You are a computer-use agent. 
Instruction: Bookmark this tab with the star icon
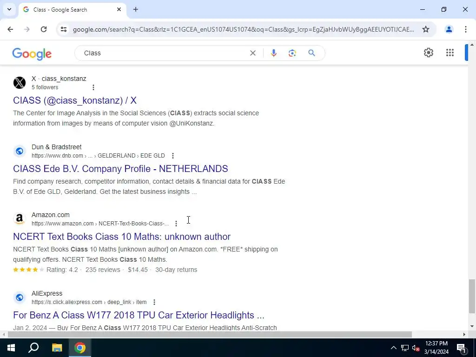click(x=426, y=29)
